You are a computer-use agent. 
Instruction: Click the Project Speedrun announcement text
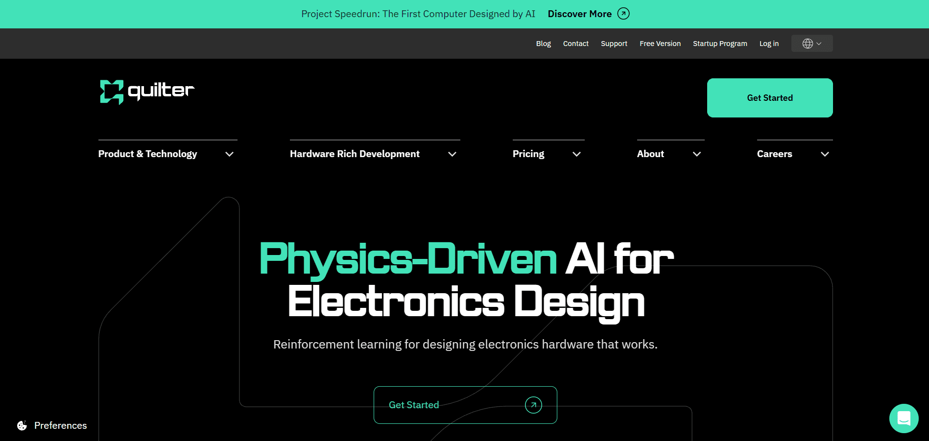(418, 14)
